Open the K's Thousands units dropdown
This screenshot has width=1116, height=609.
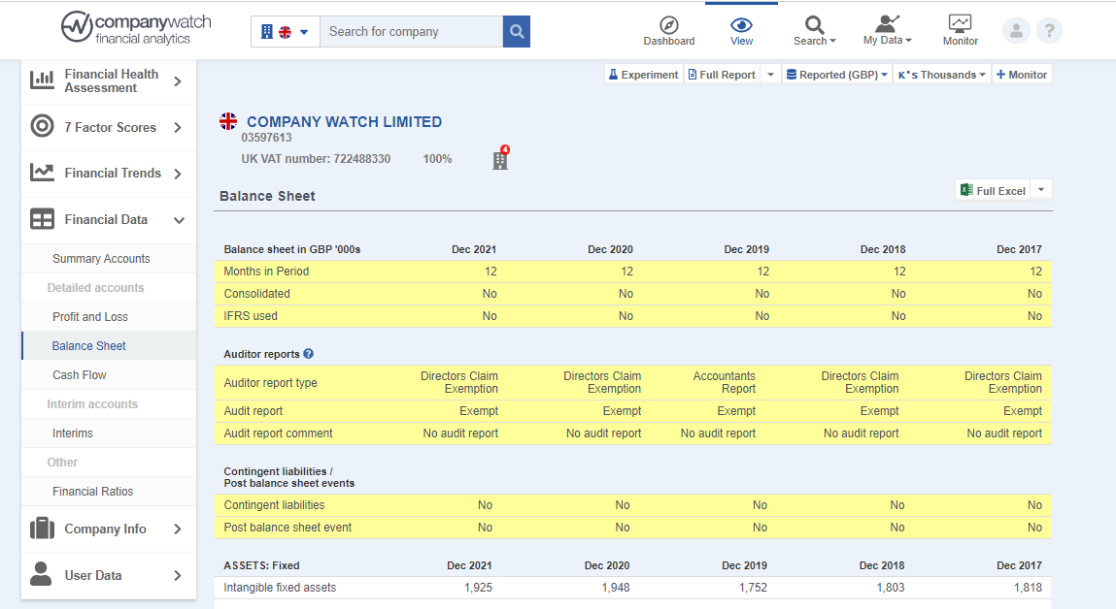click(x=941, y=75)
